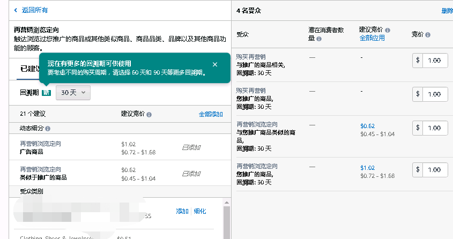Go back via 返回所有 link
Screen dimensions: 453x239
35,10
